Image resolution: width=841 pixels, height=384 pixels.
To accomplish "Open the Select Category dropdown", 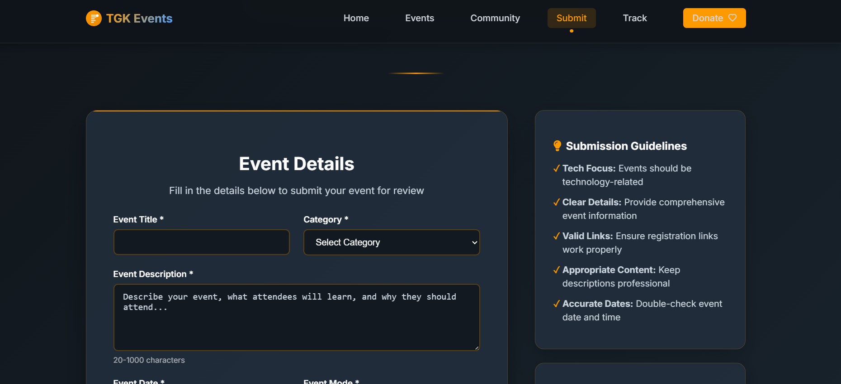I will point(392,242).
